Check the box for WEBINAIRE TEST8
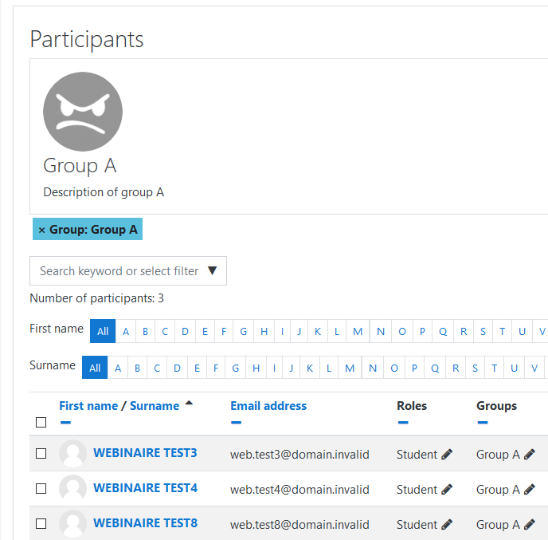Screen dimensions: 548x540 click(41, 524)
